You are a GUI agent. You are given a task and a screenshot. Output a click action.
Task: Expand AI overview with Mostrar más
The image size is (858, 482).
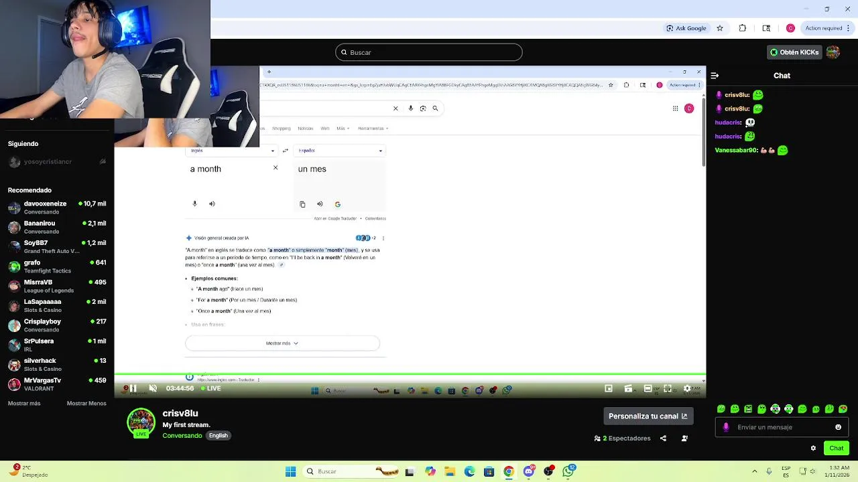282,343
